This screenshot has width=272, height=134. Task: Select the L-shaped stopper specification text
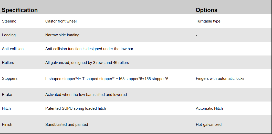tap(107, 79)
